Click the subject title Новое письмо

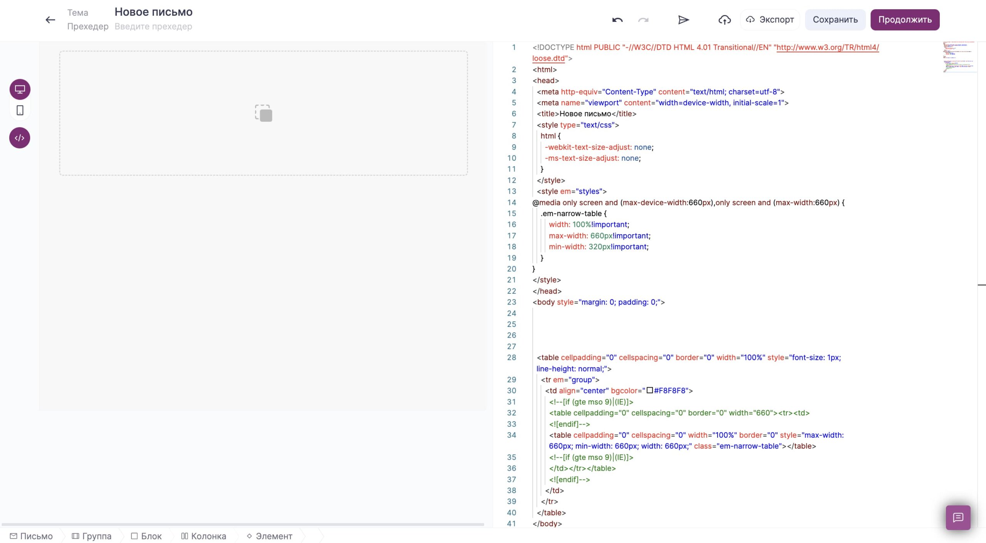(154, 12)
